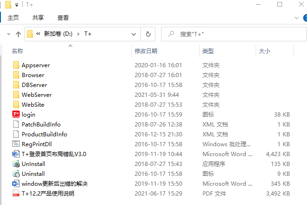Open the blue help icon at the ribbon edge
Image resolution: width=307 pixels, height=205 pixels.
(305, 18)
